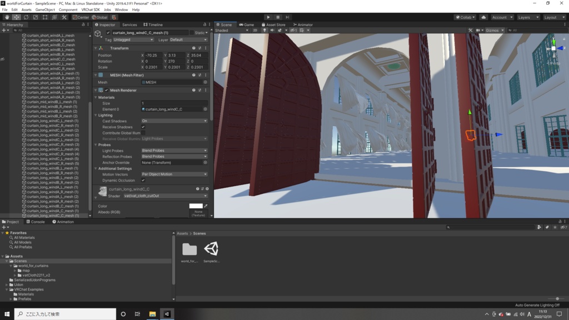This screenshot has width=569, height=320.
Task: Enable Contribute Global Illumination checkbox
Action: tap(143, 133)
